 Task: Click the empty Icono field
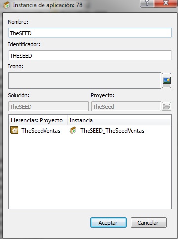[85, 80]
